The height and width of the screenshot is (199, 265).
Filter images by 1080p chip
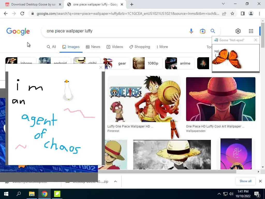click(148, 63)
